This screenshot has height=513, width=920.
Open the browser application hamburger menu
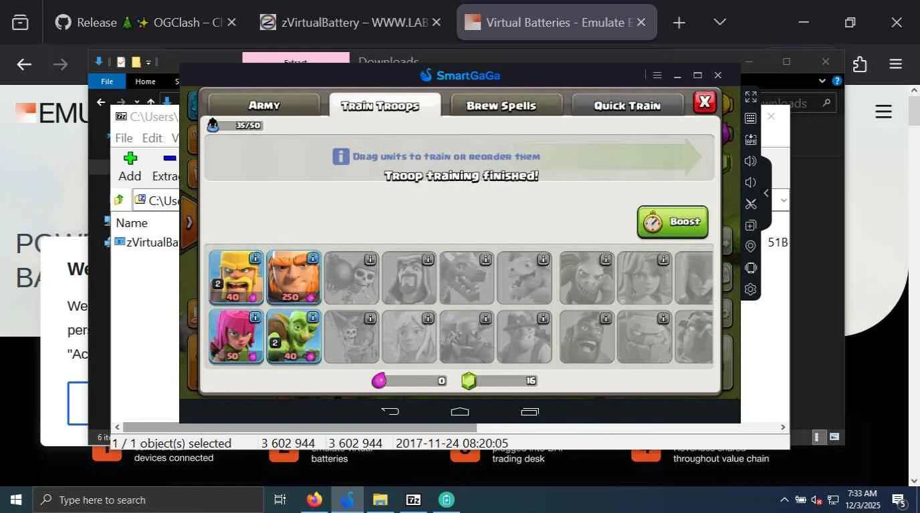tap(896, 64)
